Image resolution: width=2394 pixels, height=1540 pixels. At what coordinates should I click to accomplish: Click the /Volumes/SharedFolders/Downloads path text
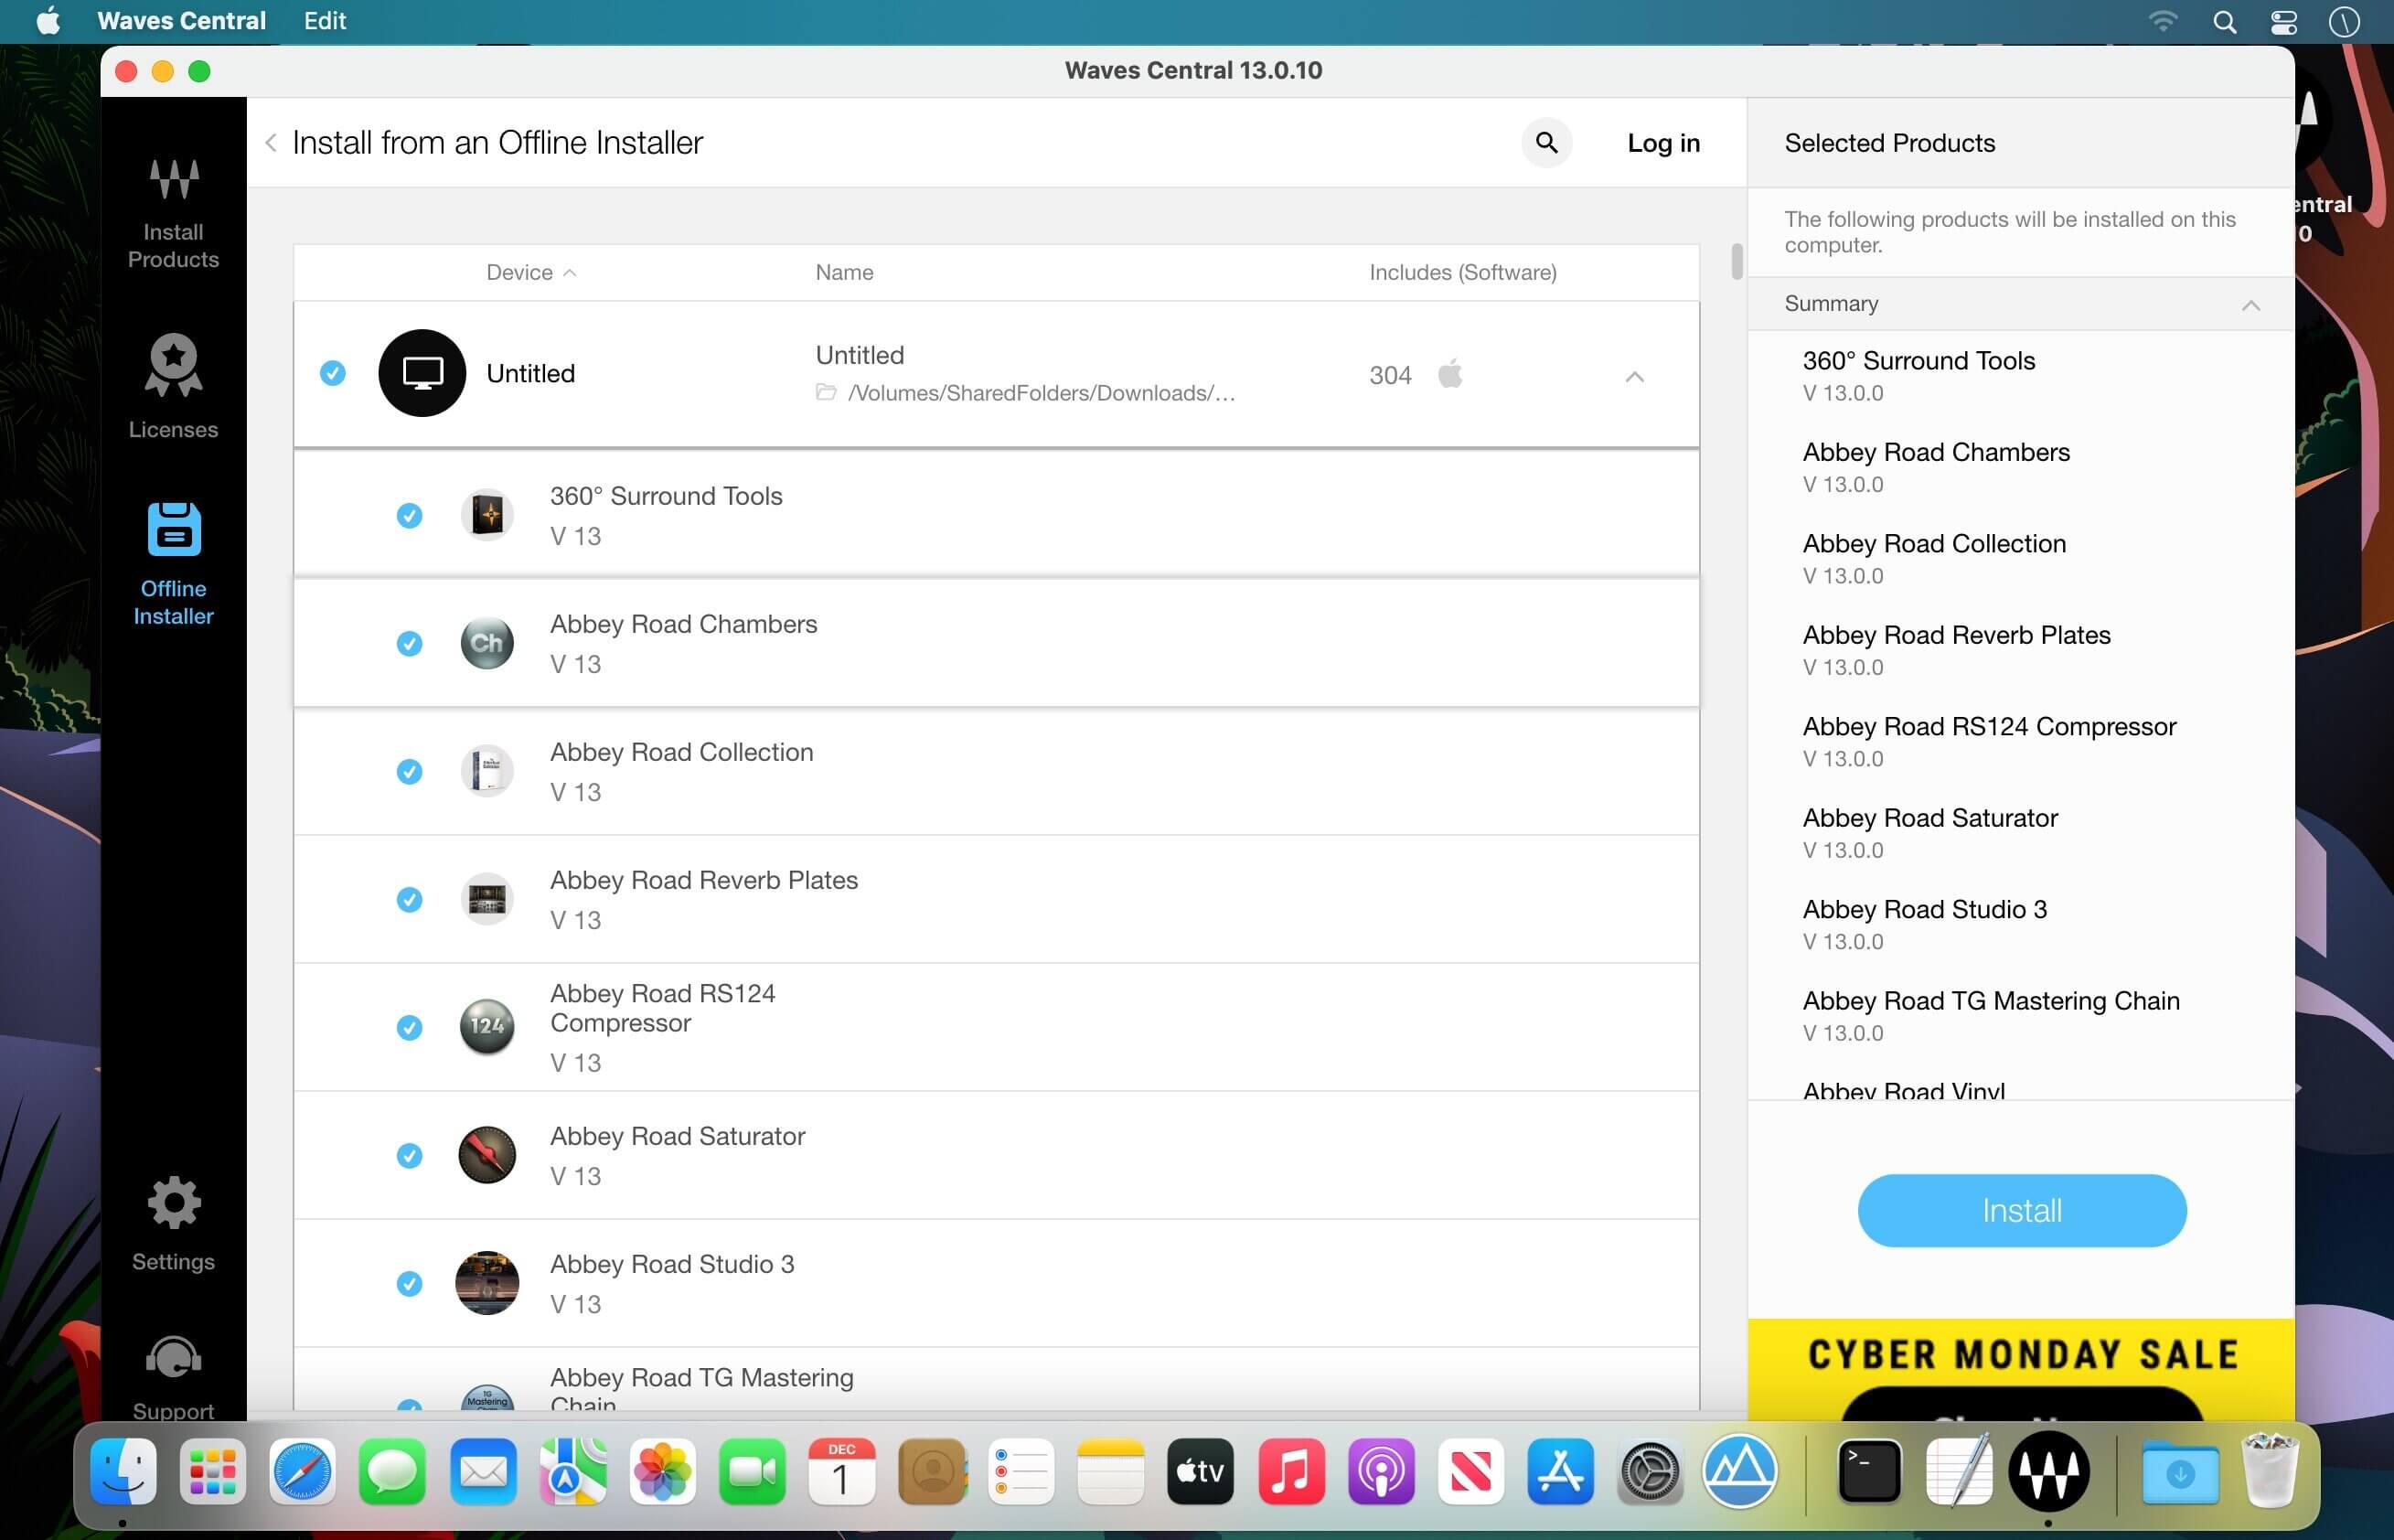[x=1041, y=393]
